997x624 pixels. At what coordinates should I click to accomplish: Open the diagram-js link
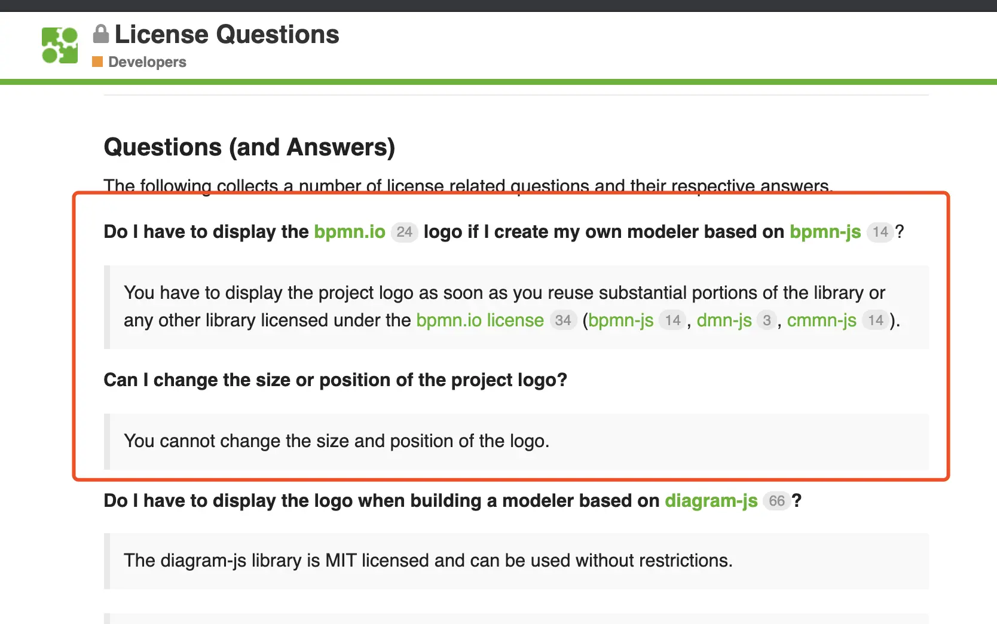point(711,500)
